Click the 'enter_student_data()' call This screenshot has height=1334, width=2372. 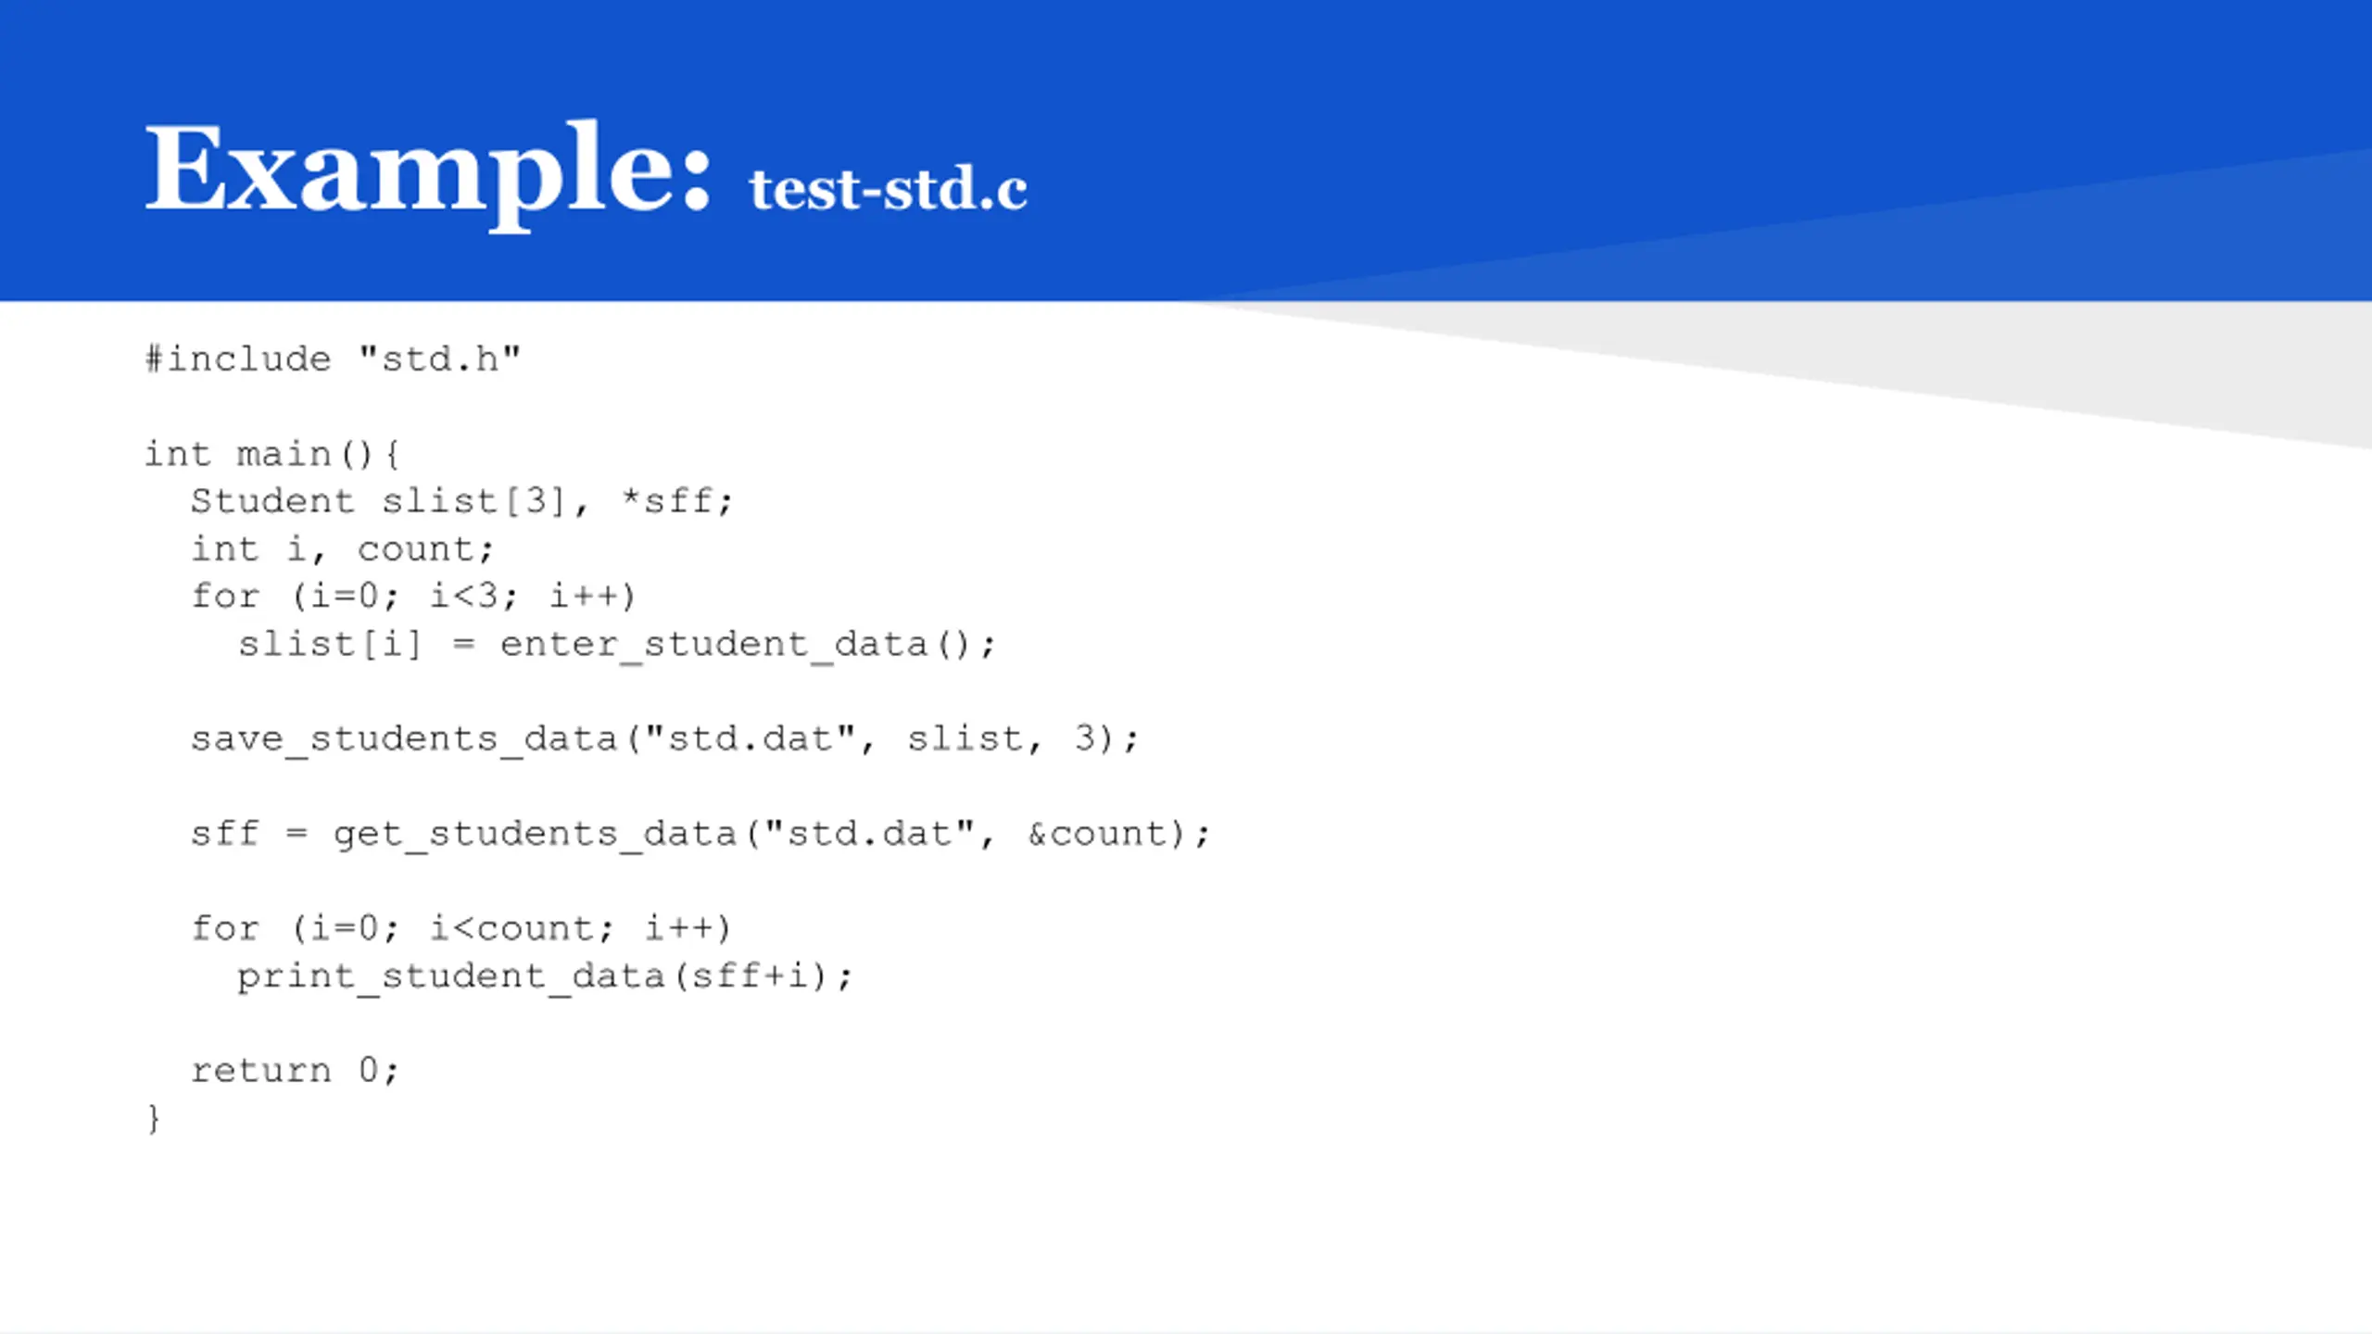point(748,644)
